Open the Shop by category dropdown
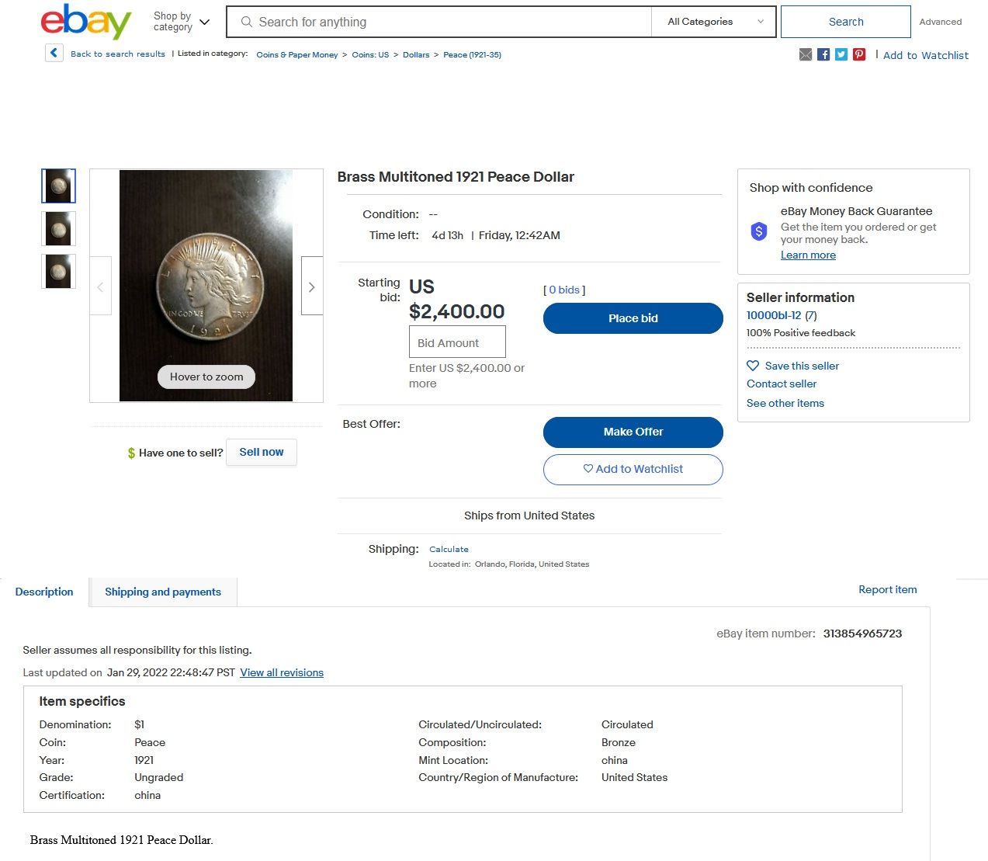 coord(182,22)
